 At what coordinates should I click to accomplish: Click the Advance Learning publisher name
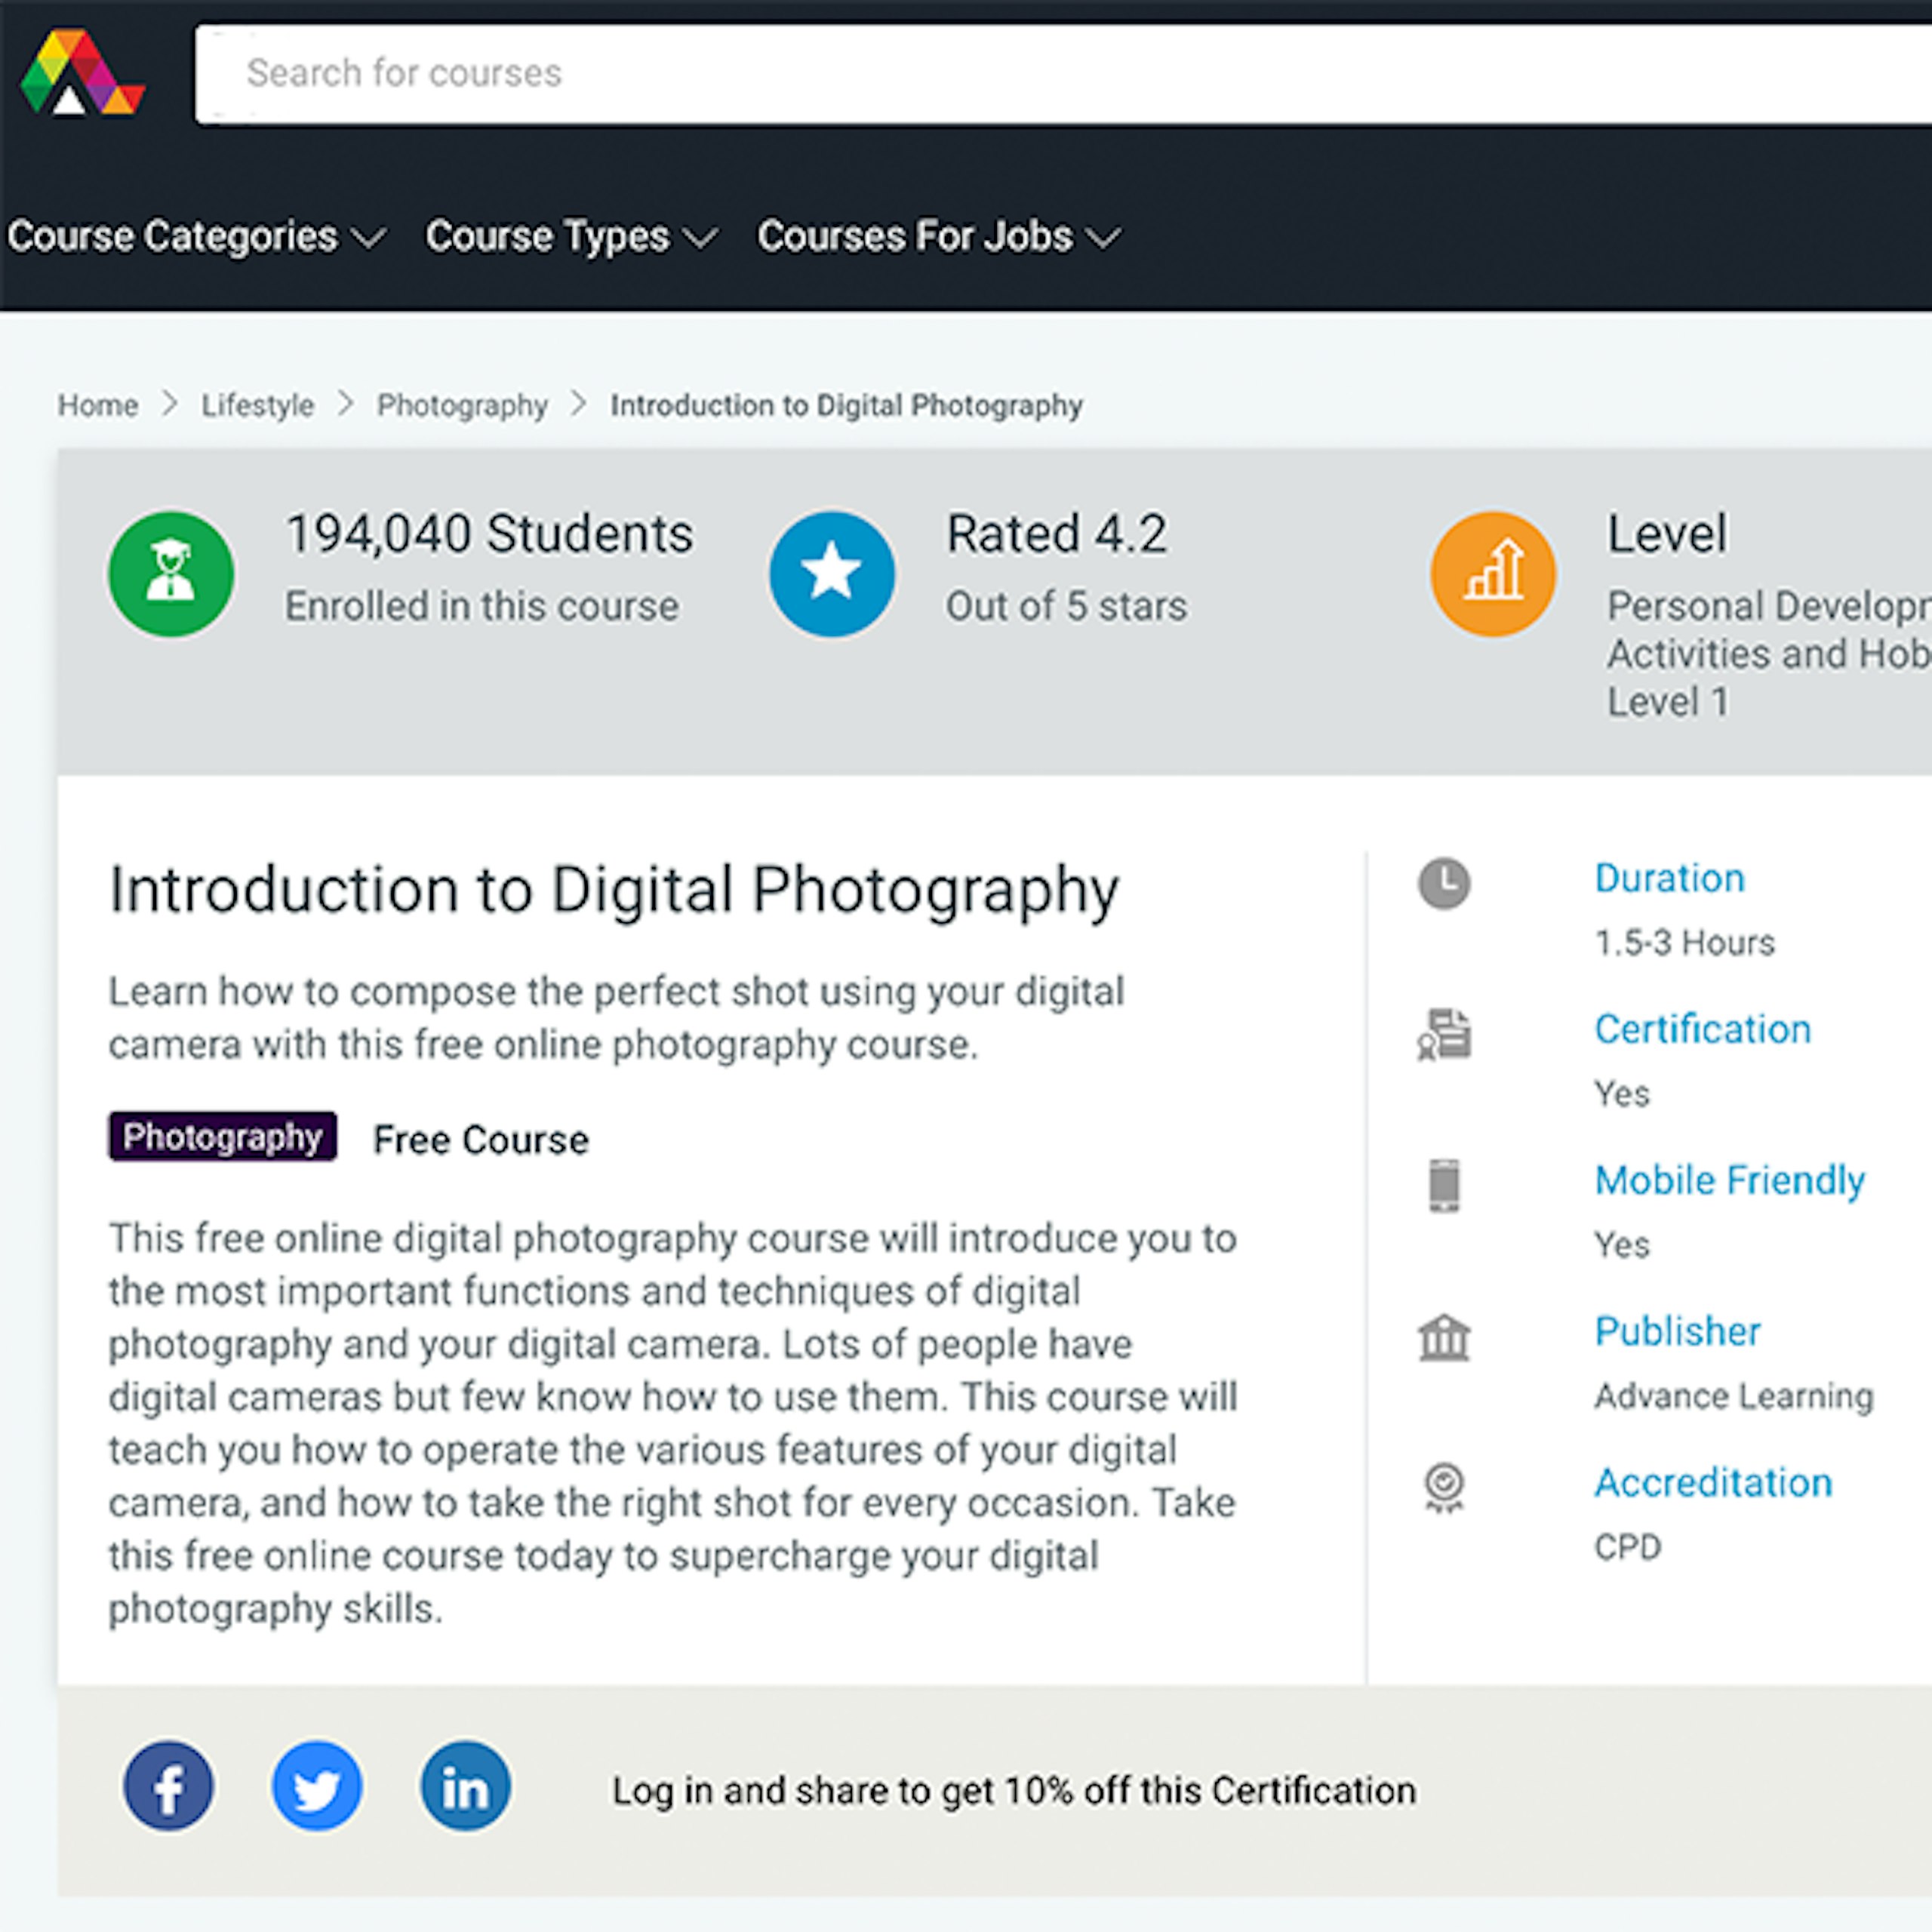pos(1734,1396)
